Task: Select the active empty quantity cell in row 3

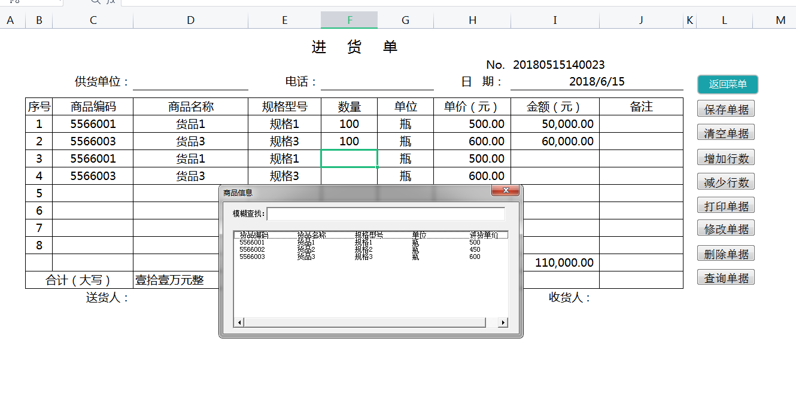Action: coord(350,158)
